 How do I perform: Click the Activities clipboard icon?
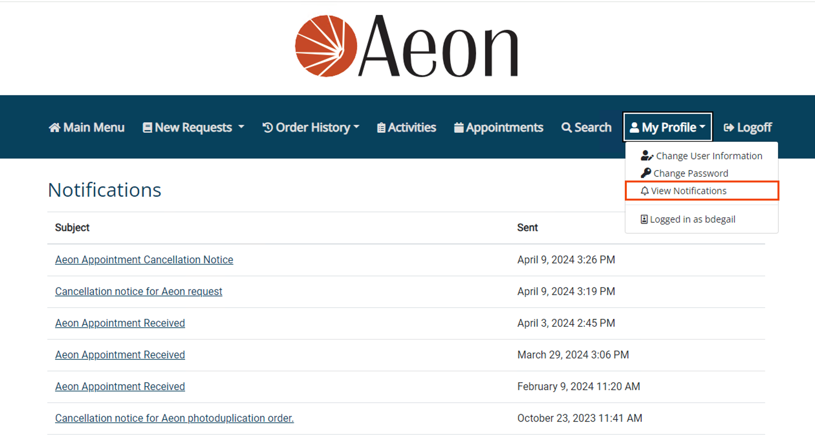pos(381,127)
